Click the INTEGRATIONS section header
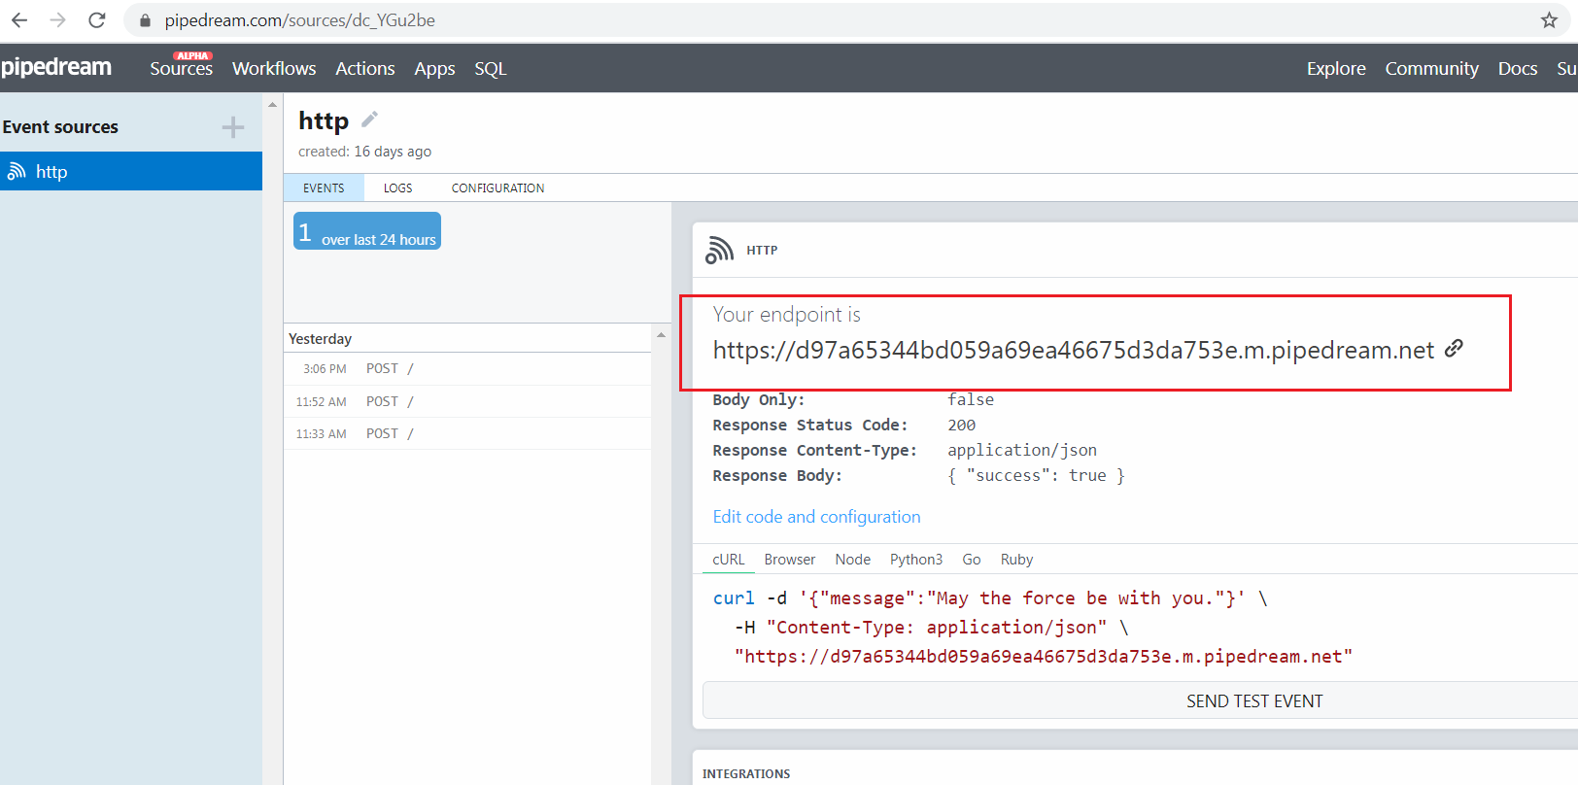 (x=746, y=774)
